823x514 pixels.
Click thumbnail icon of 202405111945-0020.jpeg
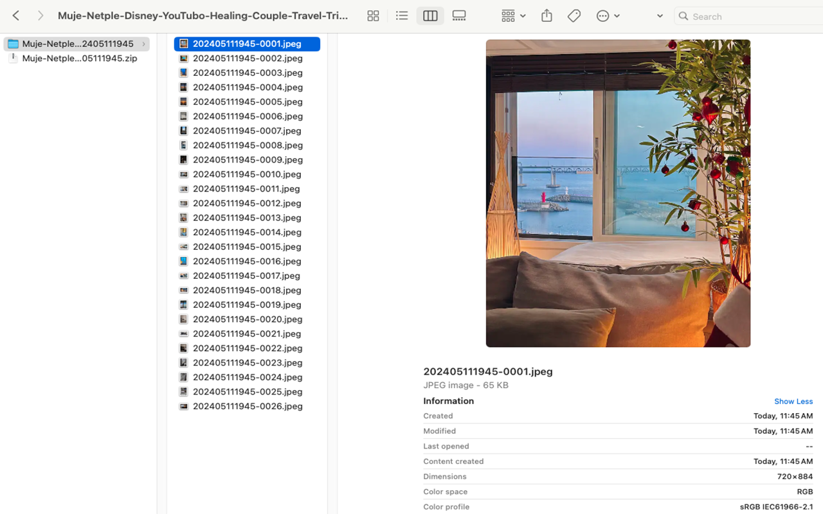183,319
